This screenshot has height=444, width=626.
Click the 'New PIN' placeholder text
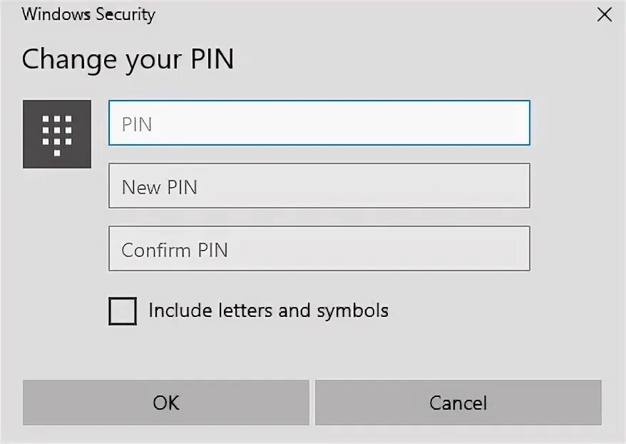(160, 187)
